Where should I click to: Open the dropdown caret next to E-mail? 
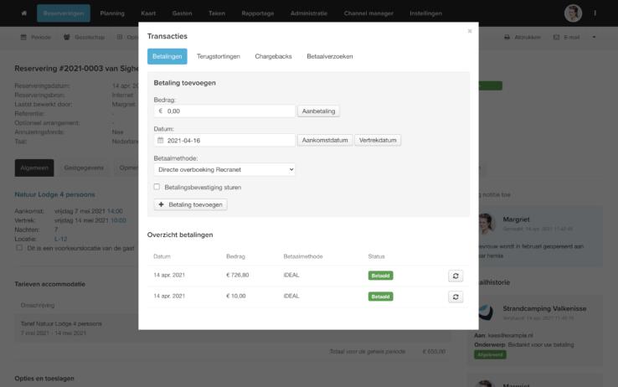point(594,37)
